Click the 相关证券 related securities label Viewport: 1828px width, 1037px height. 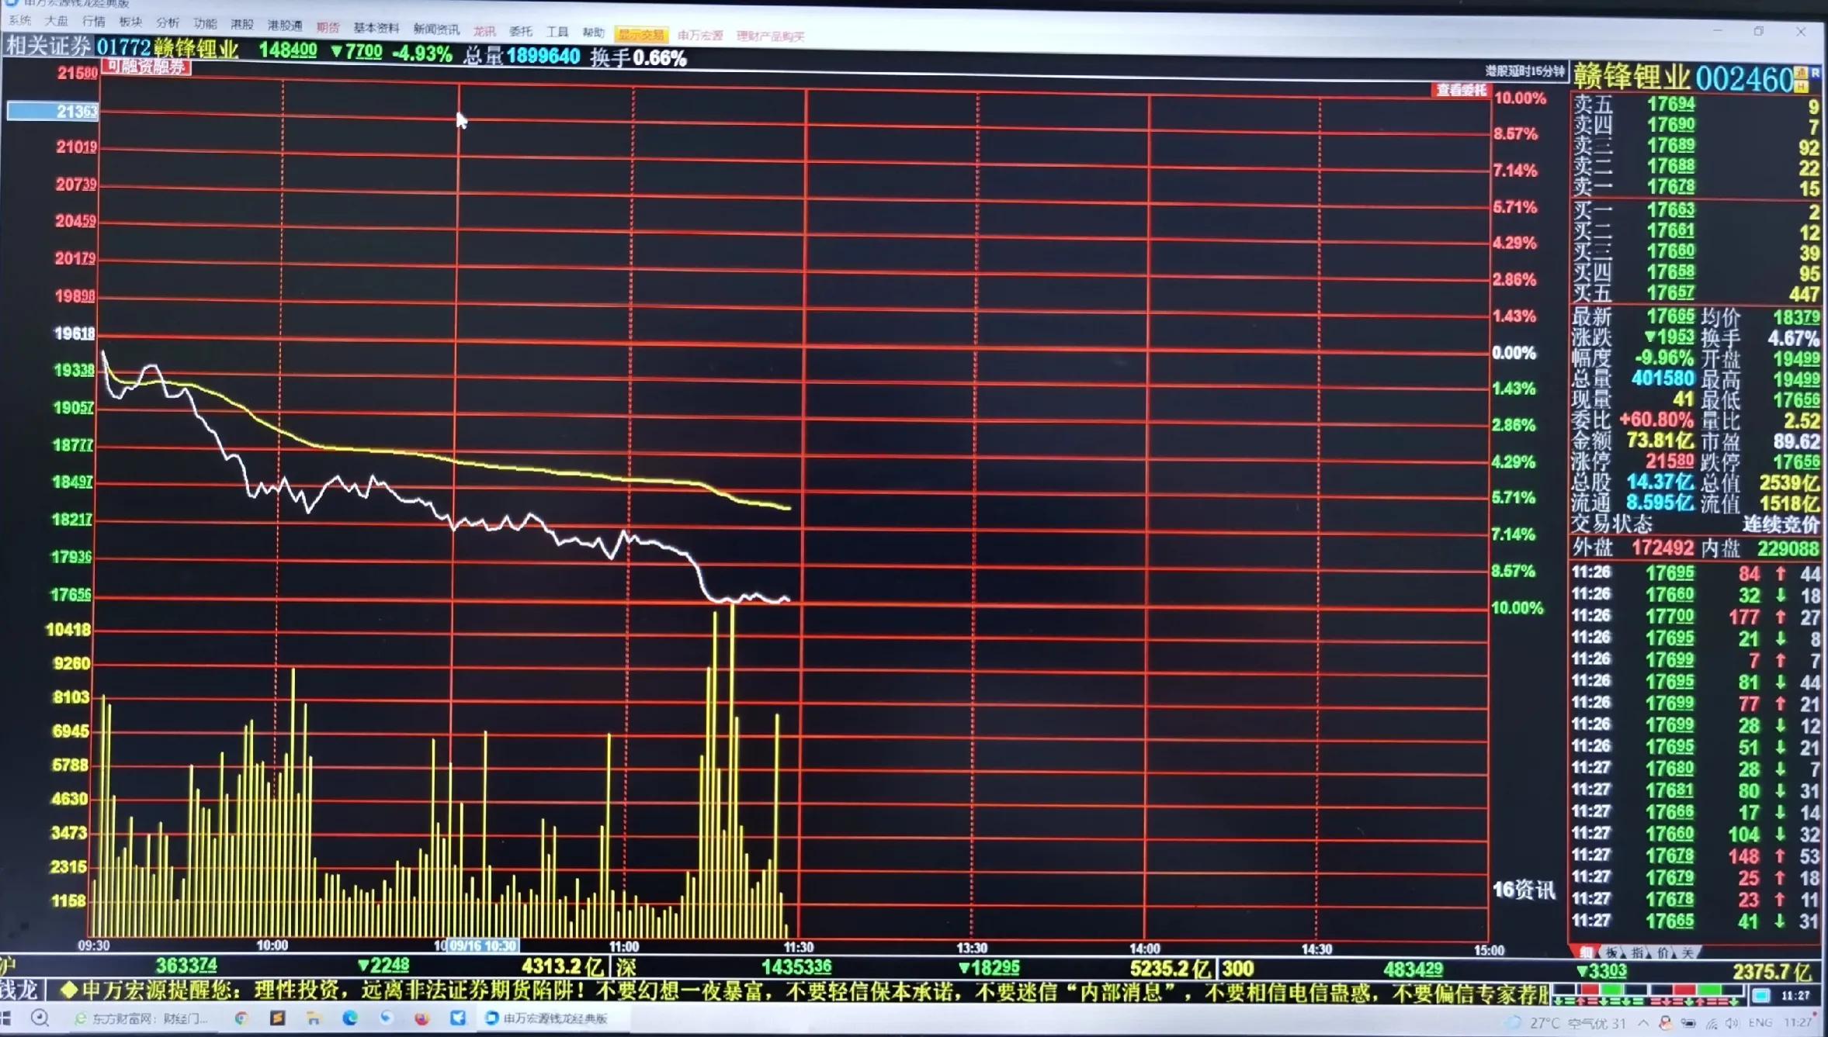click(48, 47)
